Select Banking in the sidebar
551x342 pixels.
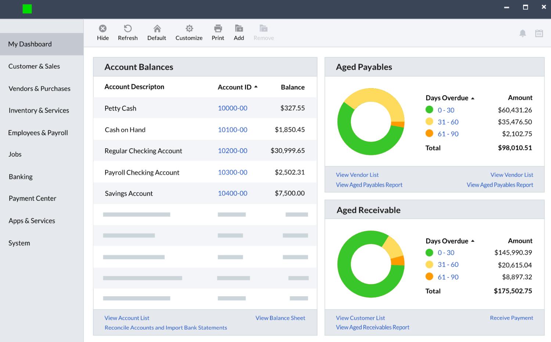click(21, 177)
